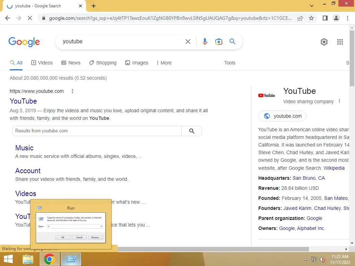
Task: Open search Tools options
Action: point(230,63)
